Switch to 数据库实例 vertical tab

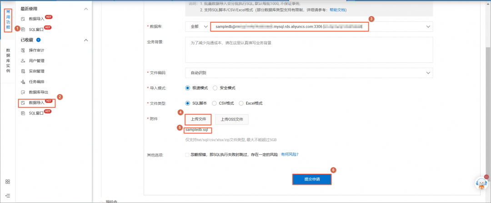pyautogui.click(x=8, y=61)
